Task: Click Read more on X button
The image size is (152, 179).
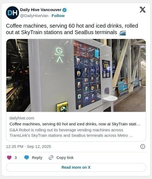Action: pos(76,167)
